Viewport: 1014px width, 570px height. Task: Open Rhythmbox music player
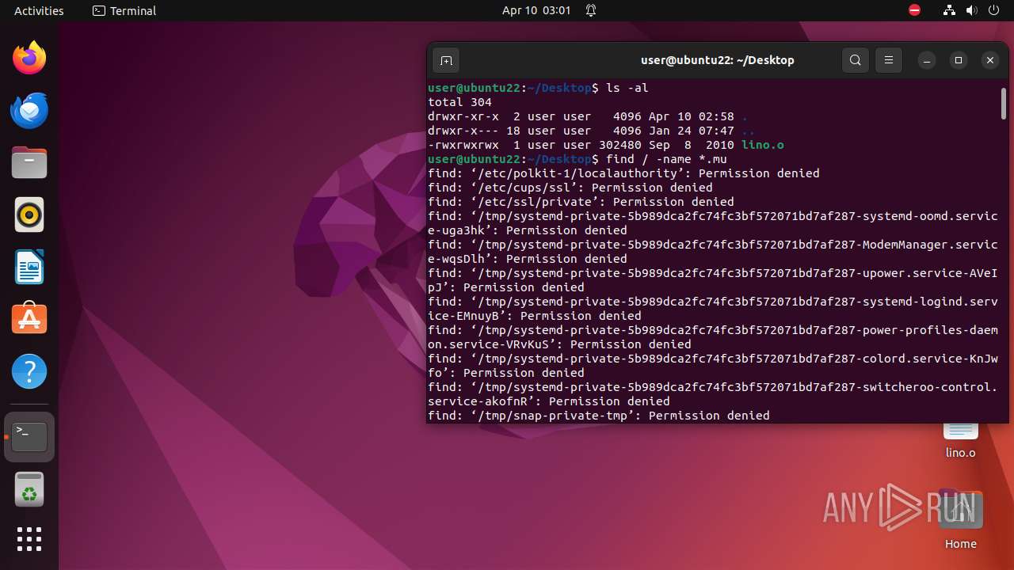29,215
